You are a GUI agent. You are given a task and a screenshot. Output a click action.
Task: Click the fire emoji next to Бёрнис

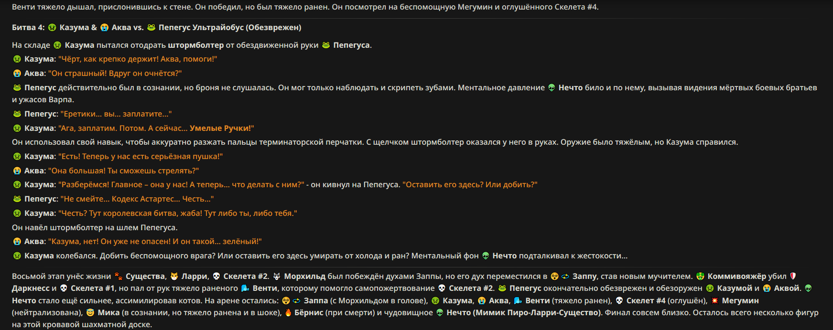pyautogui.click(x=288, y=313)
